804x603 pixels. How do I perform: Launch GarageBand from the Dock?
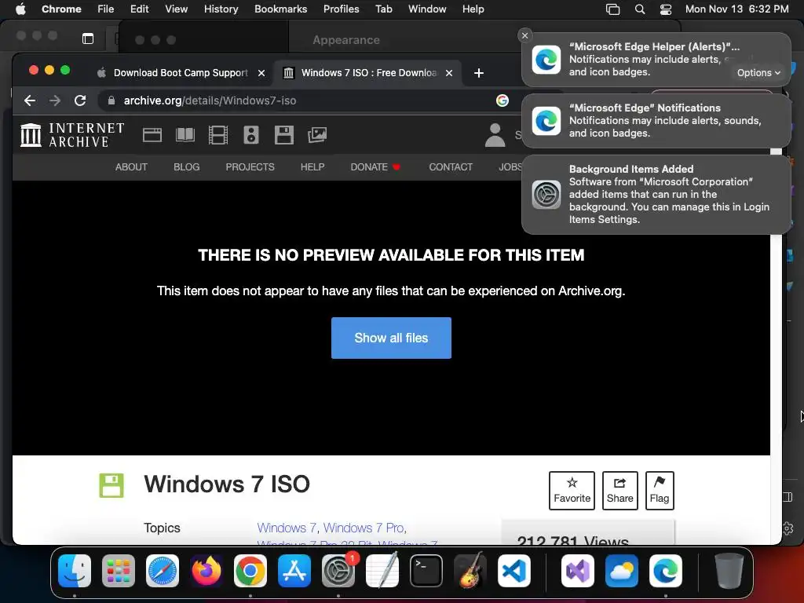pyautogui.click(x=470, y=571)
